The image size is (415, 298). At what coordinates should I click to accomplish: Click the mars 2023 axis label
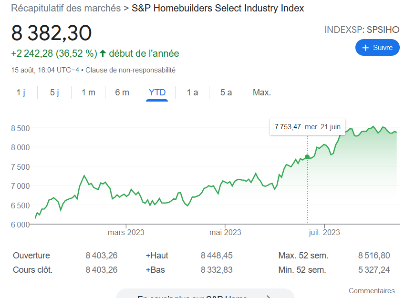[x=126, y=233]
